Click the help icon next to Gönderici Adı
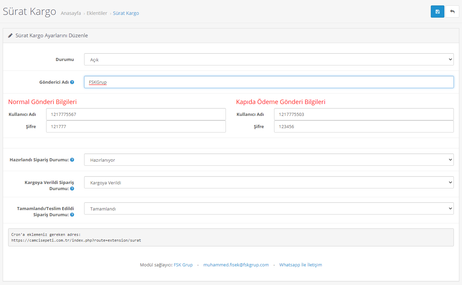Screen dimensions: 462x285 pos(72,82)
